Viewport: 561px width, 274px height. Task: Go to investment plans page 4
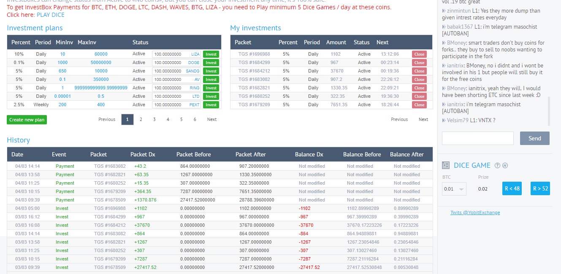tap(168, 119)
